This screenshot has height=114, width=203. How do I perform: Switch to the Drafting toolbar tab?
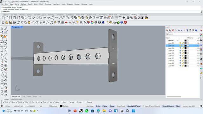(x=134, y=15)
